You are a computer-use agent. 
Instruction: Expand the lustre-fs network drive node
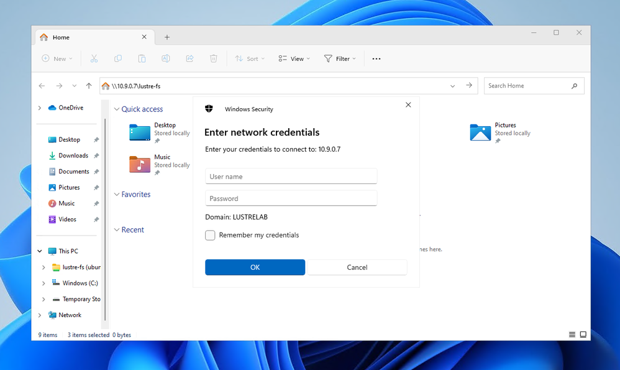pyautogui.click(x=43, y=267)
